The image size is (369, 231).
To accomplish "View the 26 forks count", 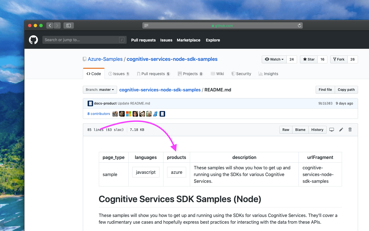I will tap(353, 59).
